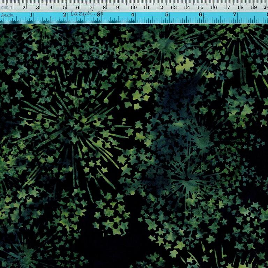Click the 'inch' label on blue ruler
The image size is (268, 268).
tap(7, 15)
